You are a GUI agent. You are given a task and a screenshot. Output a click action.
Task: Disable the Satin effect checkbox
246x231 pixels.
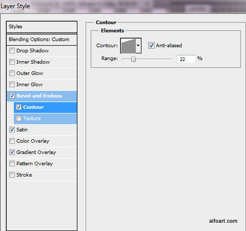coord(12,130)
